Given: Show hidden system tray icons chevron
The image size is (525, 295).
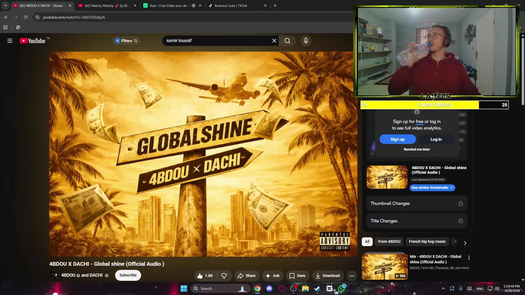Looking at the screenshot, I should pos(443,288).
